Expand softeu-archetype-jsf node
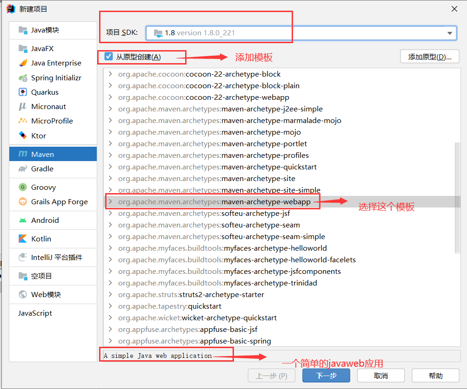This screenshot has width=467, height=389. pos(111,213)
